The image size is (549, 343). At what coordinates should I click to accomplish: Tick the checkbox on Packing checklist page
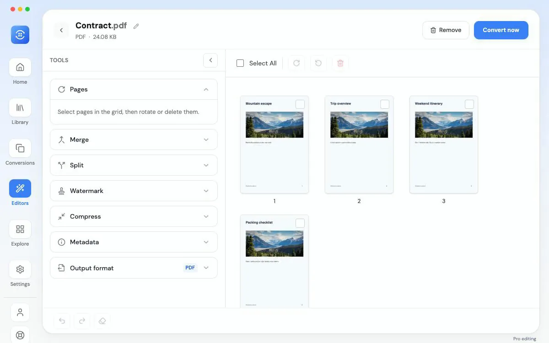(300, 223)
